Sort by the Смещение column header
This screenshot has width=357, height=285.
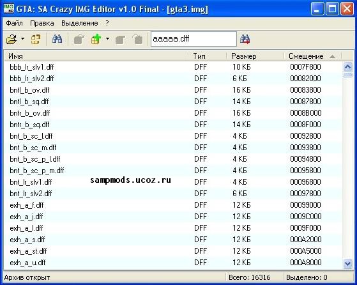(313, 56)
